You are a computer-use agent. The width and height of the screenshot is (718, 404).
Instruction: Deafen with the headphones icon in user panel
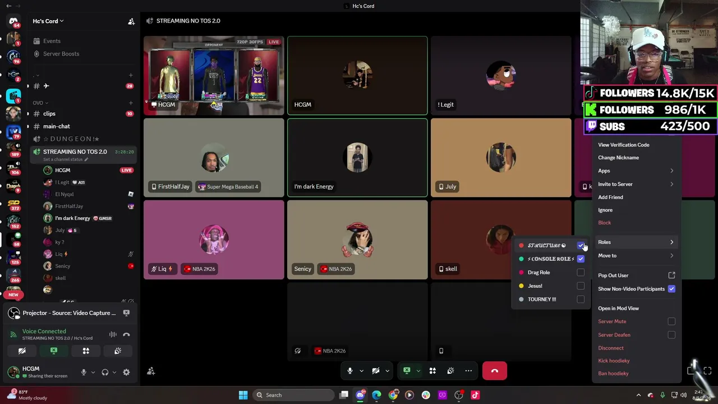(105, 372)
